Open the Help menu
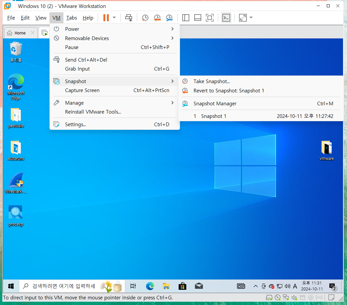The width and height of the screenshot is (347, 305). point(88,18)
